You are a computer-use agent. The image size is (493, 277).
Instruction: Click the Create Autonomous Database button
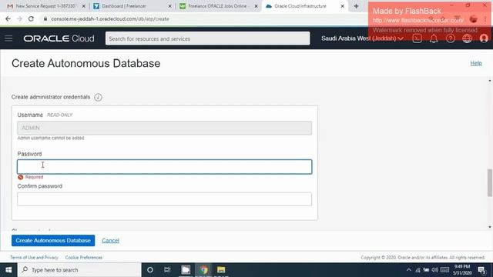[x=53, y=241]
